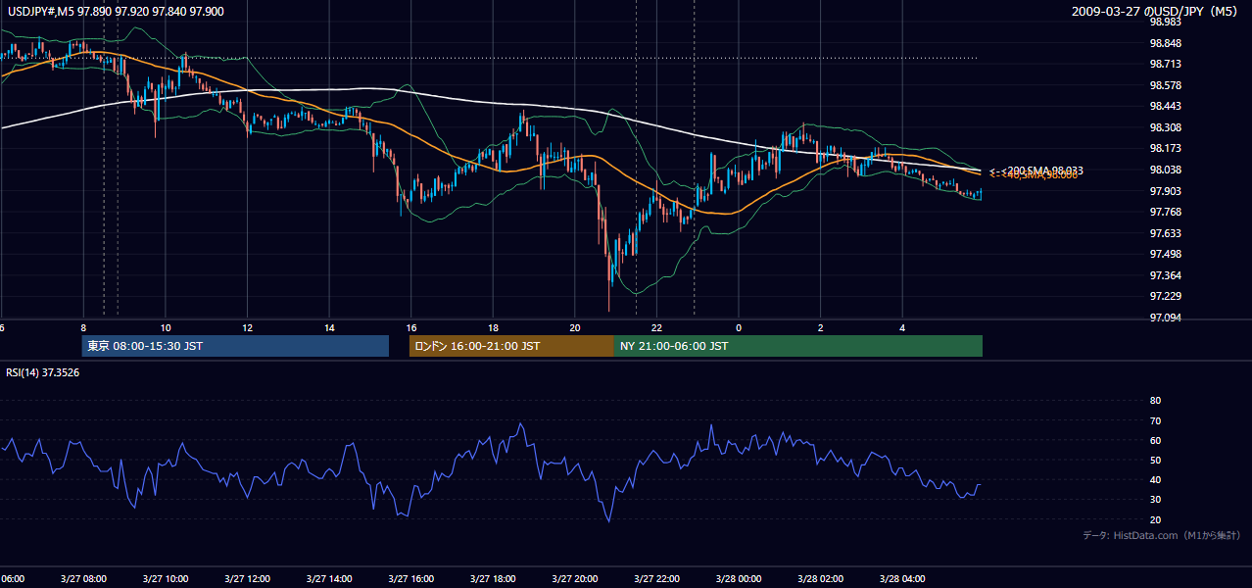Screen dimensions: 1252x588
Task: Click the 97.768 price axis label
Action: coord(1165,212)
